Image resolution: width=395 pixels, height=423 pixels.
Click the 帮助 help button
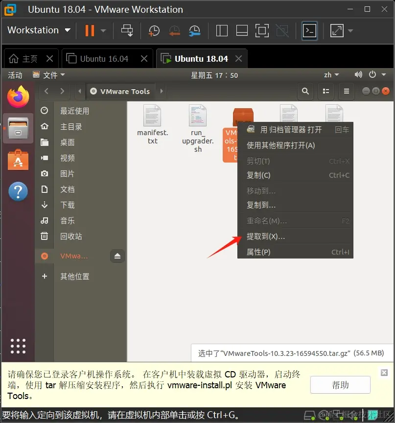coord(340,385)
